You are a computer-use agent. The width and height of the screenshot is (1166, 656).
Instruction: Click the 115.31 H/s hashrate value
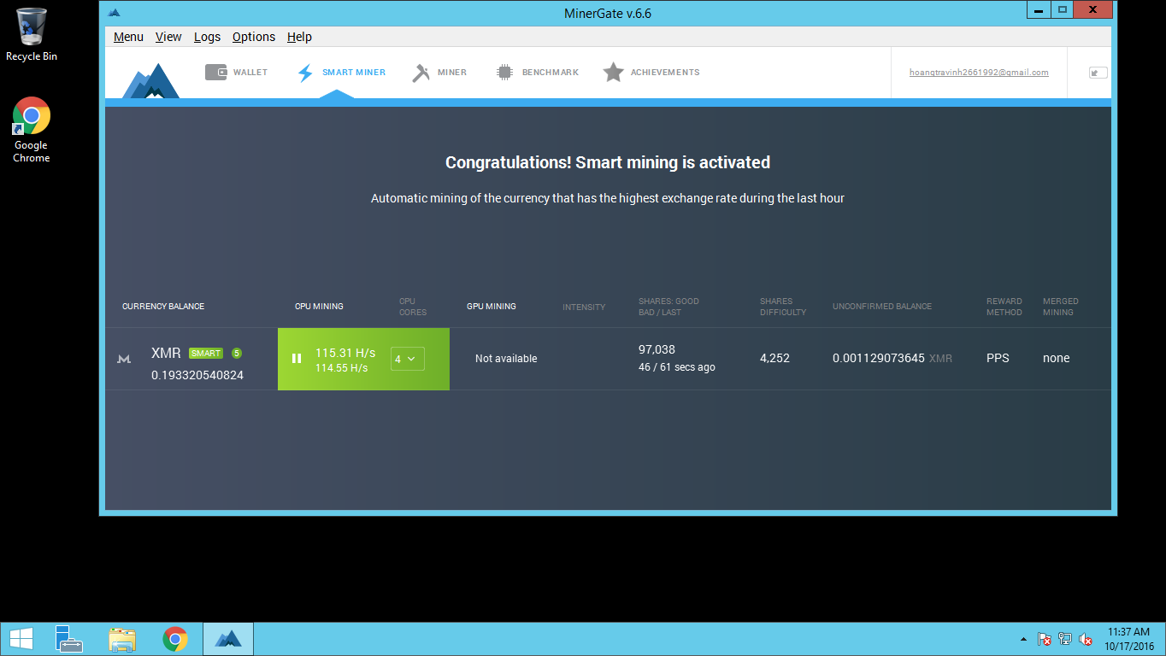(x=345, y=353)
